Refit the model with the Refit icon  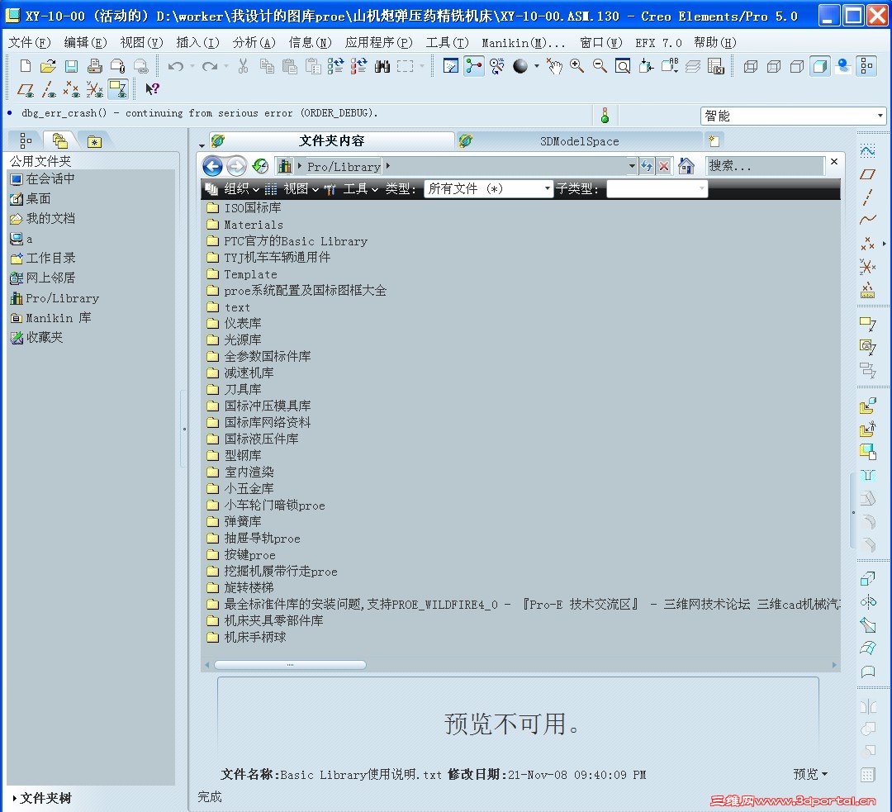tap(623, 66)
